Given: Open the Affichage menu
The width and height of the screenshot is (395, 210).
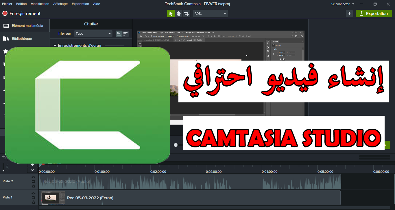Looking at the screenshot, I should (60, 4).
